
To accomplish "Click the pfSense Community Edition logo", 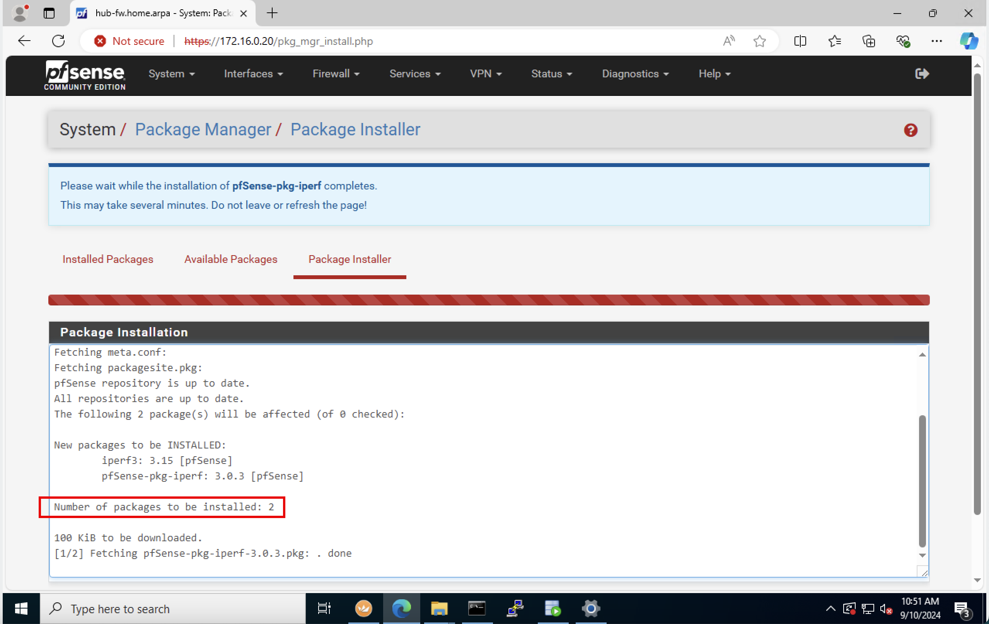I will [85, 75].
